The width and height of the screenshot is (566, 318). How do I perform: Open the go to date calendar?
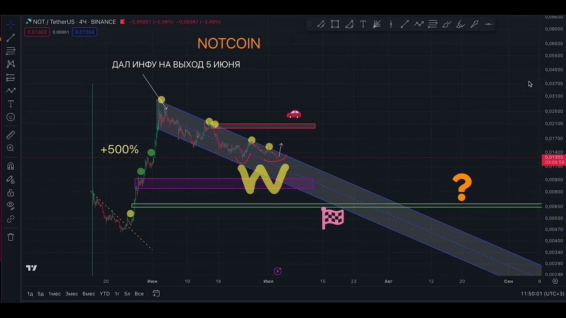[x=156, y=293]
